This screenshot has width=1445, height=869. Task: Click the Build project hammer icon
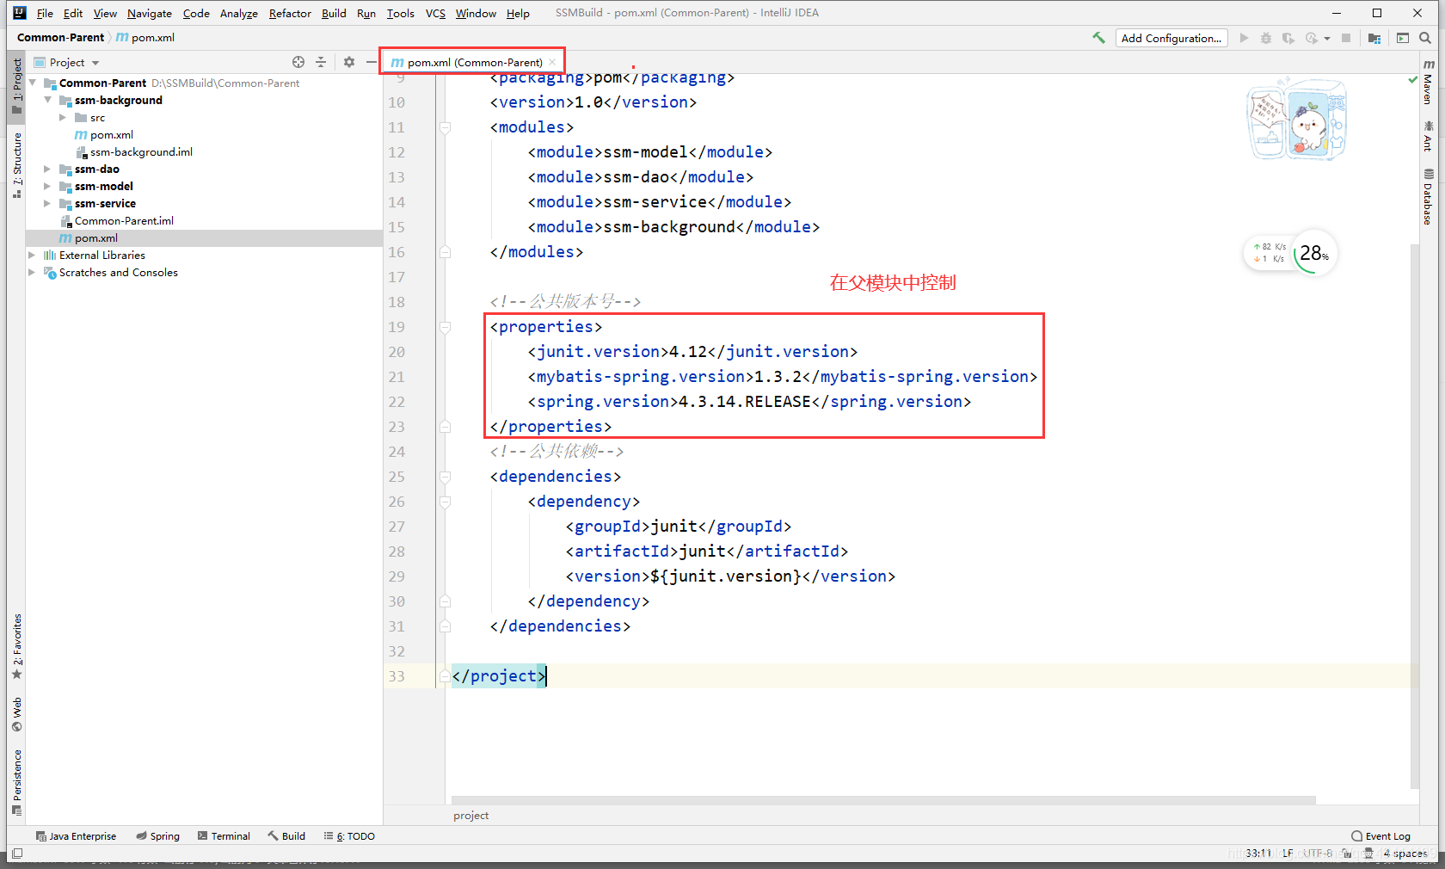coord(1098,38)
